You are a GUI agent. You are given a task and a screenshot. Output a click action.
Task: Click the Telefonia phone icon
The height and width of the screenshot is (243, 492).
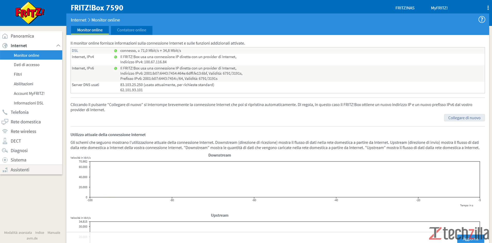click(x=5, y=112)
